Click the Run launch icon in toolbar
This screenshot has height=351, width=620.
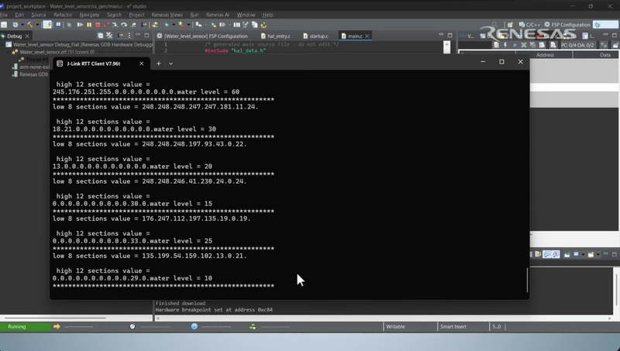click(181, 25)
